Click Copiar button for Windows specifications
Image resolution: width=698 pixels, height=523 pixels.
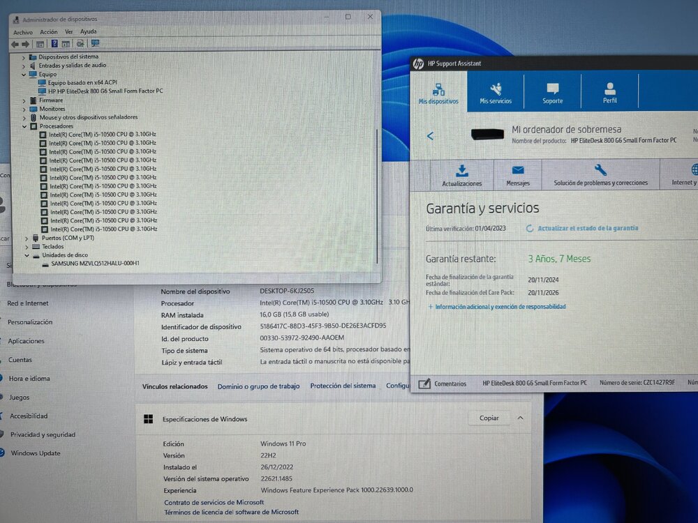point(489,418)
